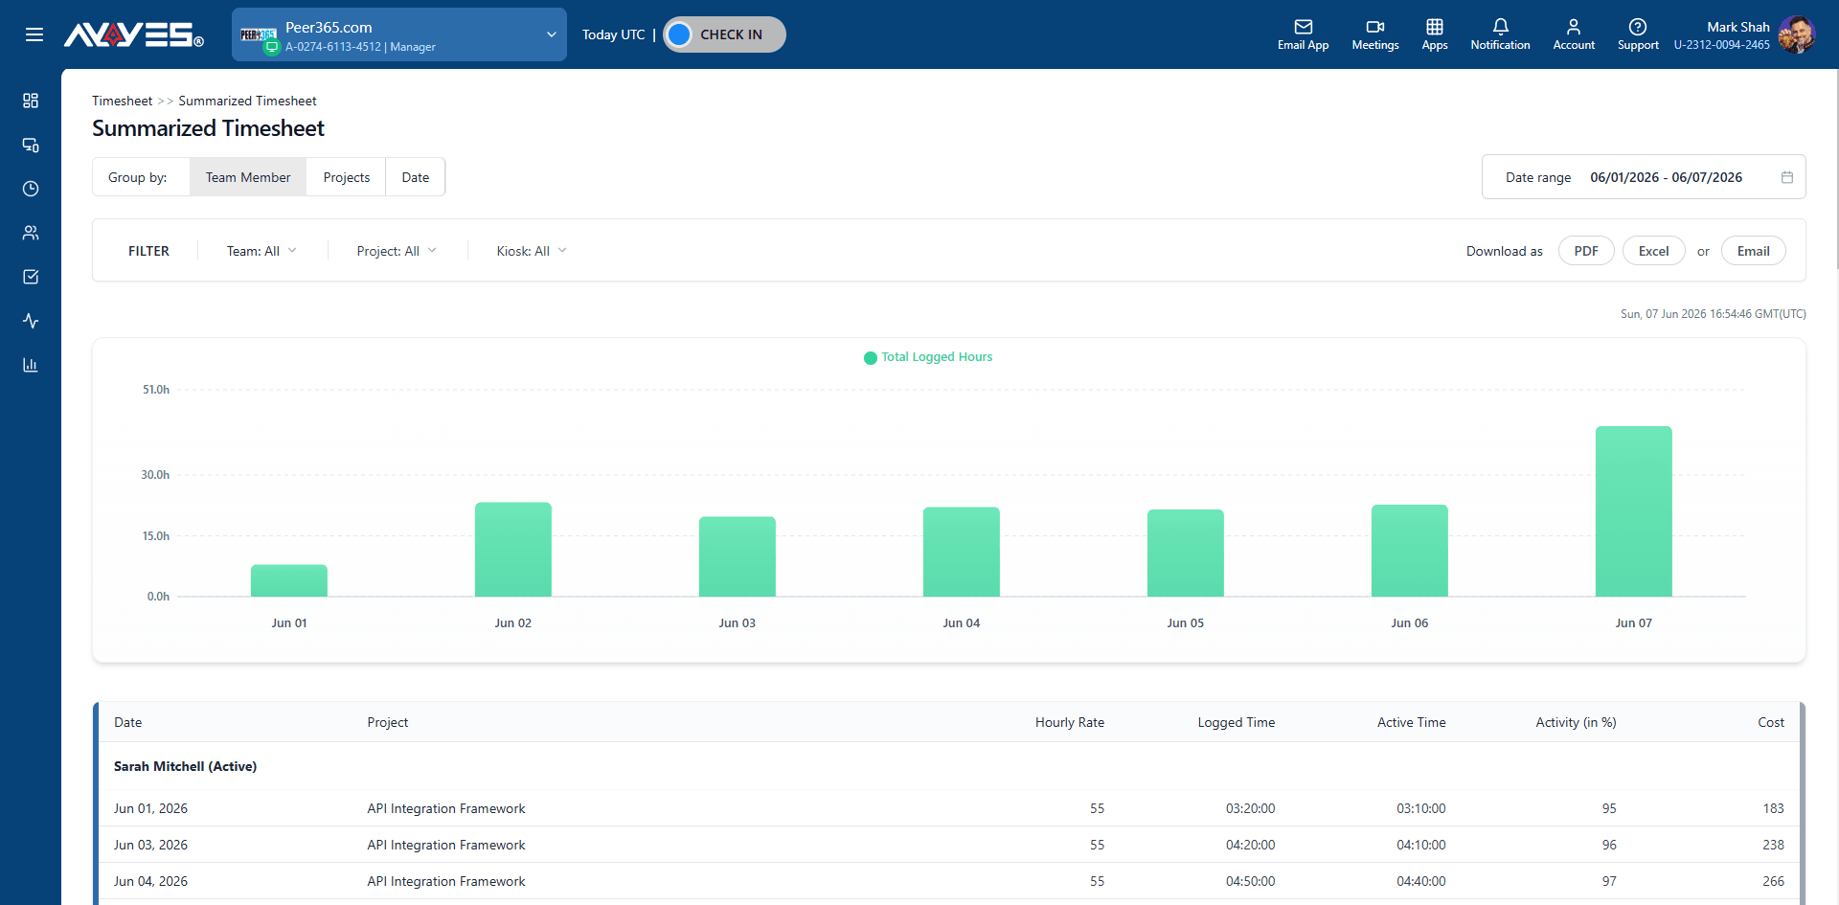This screenshot has width=1839, height=905.
Task: Click the activity value 97
Action: tap(1609, 881)
